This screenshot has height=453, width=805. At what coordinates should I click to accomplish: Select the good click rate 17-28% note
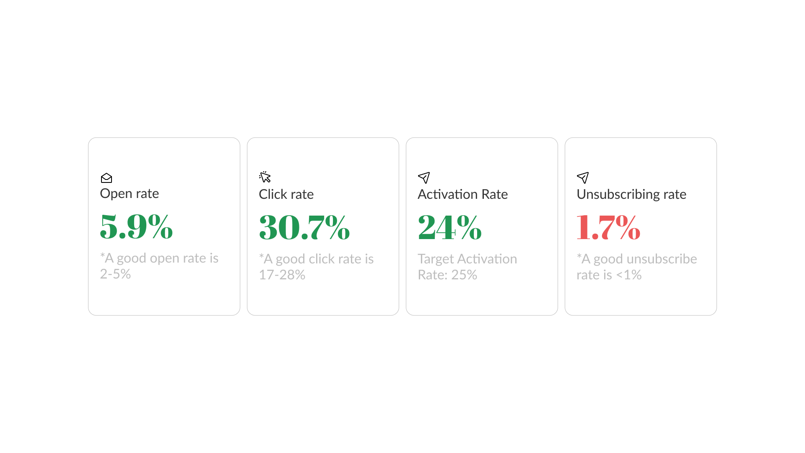316,267
